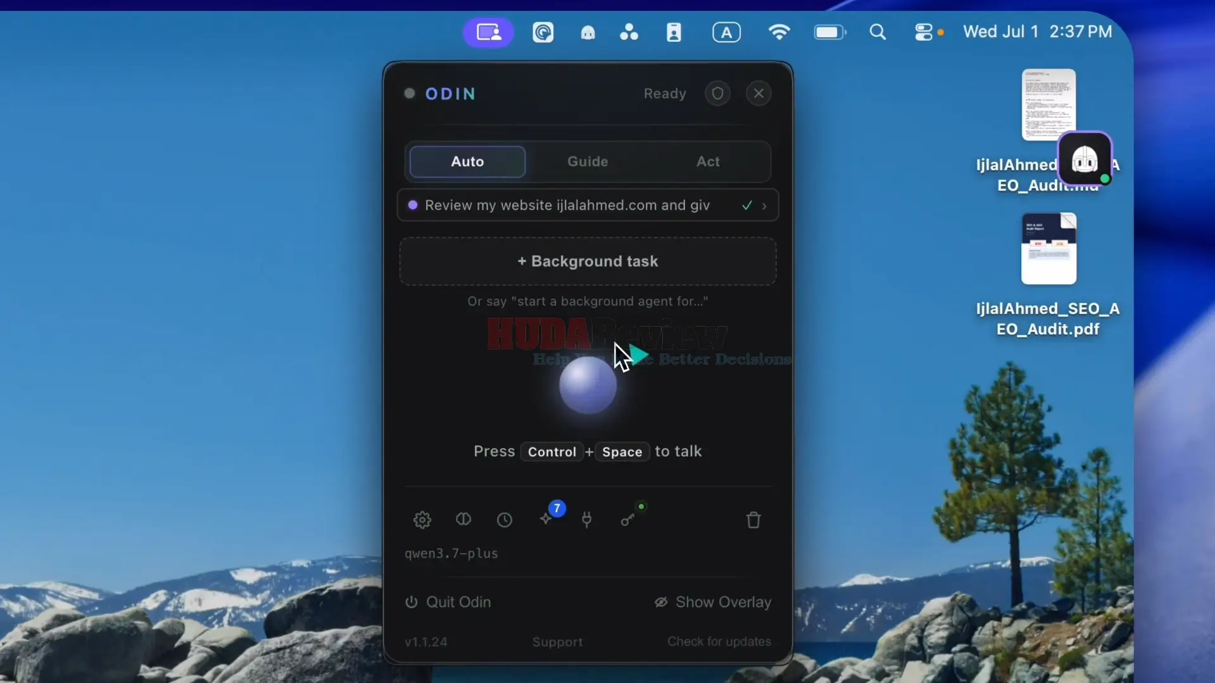The image size is (1215, 683).
Task: Click the badge-card menu bar icon
Action: (674, 32)
